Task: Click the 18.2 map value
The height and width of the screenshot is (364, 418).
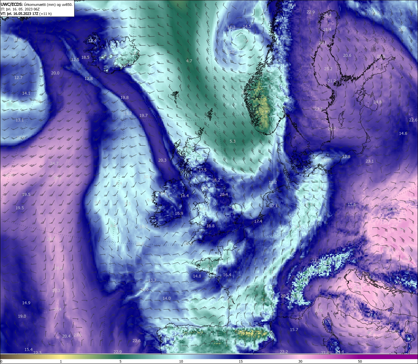Action: click(216, 180)
